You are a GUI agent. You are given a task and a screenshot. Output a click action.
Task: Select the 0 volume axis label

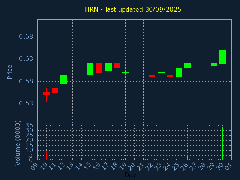31,160
